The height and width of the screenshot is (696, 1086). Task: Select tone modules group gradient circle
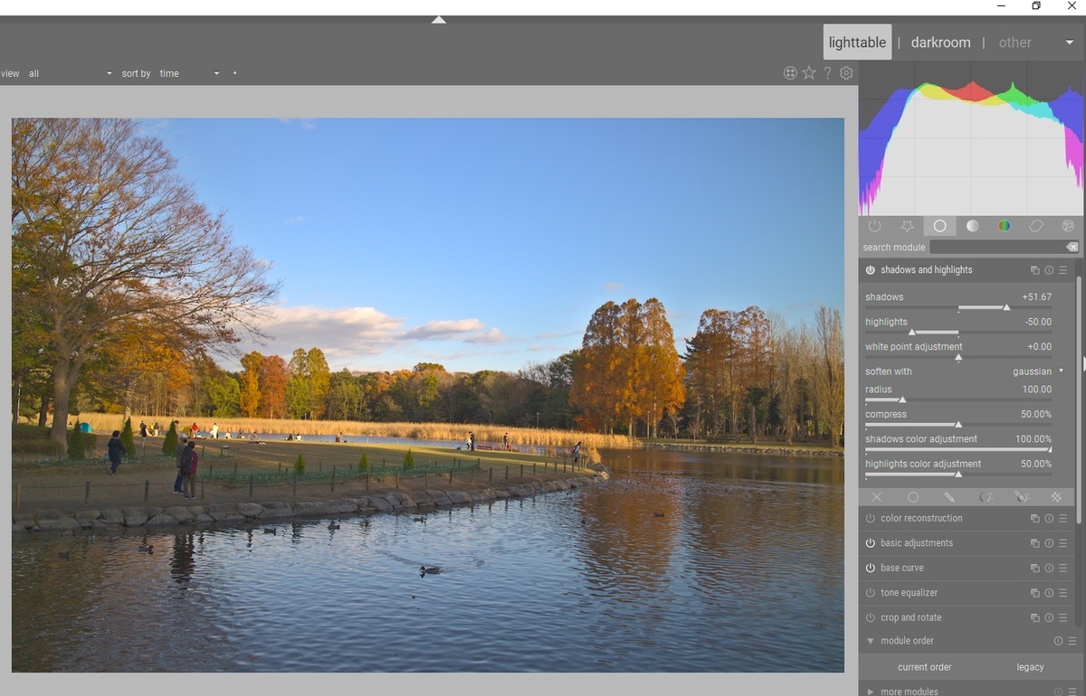[x=972, y=226]
